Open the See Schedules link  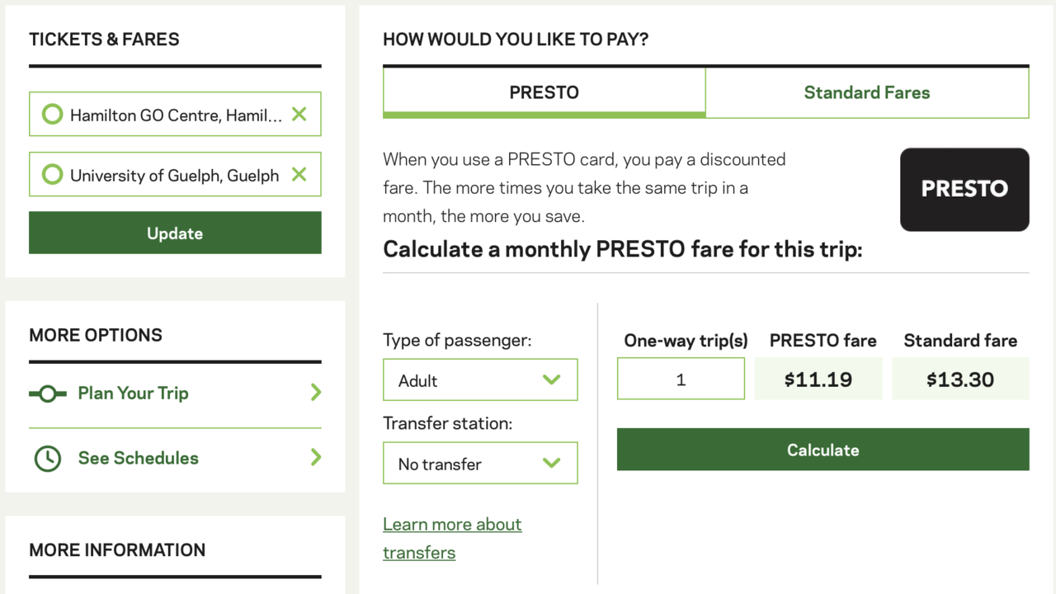tap(138, 459)
